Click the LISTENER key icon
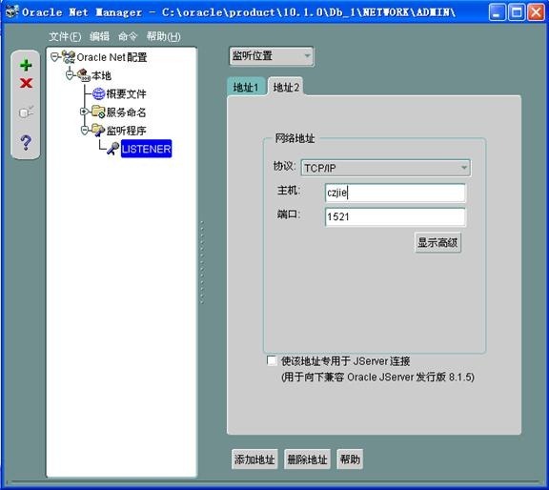The image size is (549, 490). point(113,149)
